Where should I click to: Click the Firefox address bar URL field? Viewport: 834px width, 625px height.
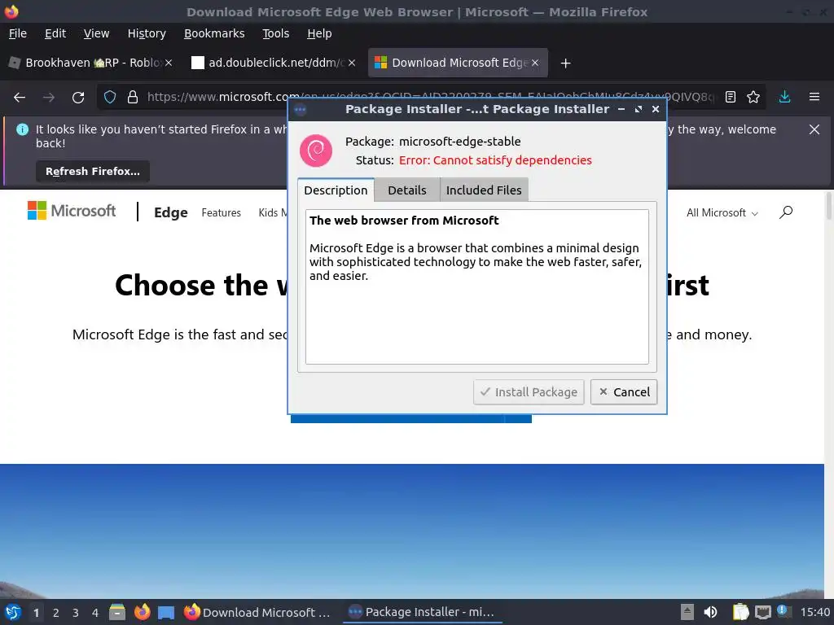point(431,98)
